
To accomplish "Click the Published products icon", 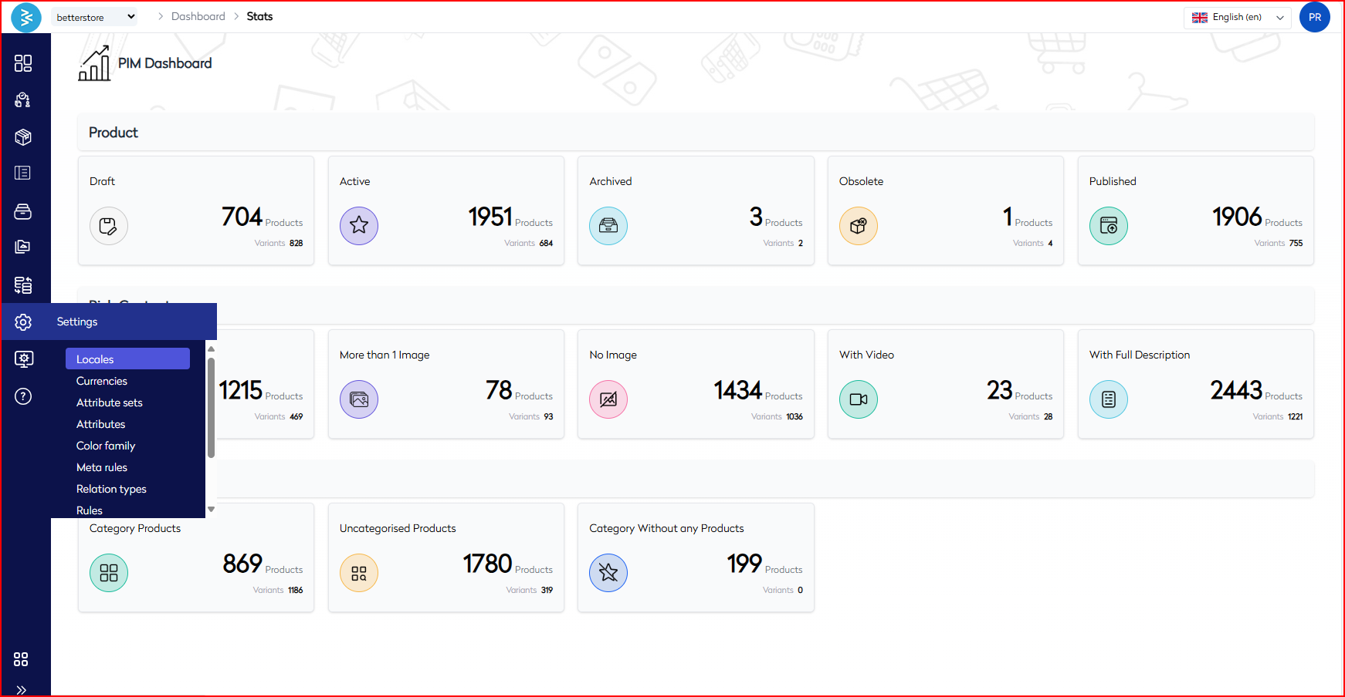I will pyautogui.click(x=1108, y=226).
